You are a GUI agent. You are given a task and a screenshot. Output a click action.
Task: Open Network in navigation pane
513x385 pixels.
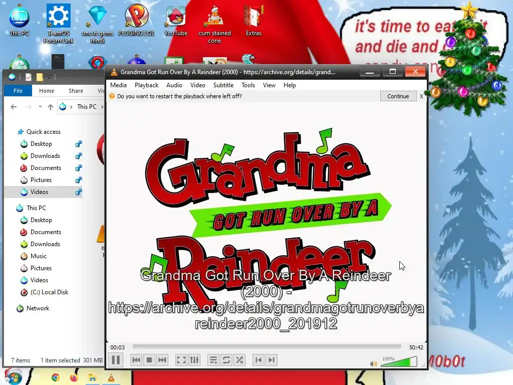38,308
